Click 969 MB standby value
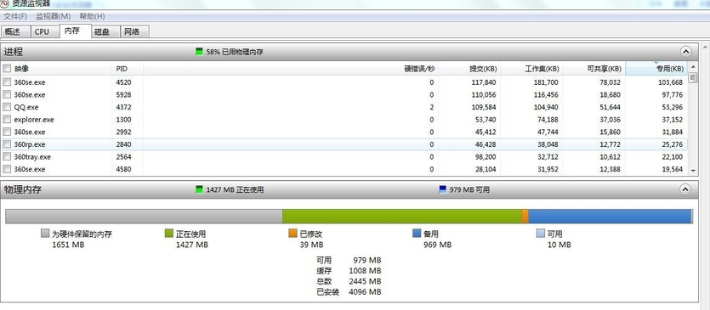Image resolution: width=710 pixels, height=310 pixels. (x=438, y=245)
